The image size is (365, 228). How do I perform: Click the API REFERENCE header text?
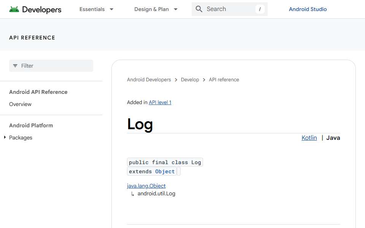pos(32,38)
